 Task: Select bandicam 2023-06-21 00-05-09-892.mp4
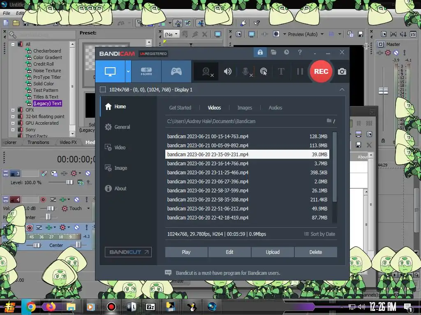pos(247,146)
